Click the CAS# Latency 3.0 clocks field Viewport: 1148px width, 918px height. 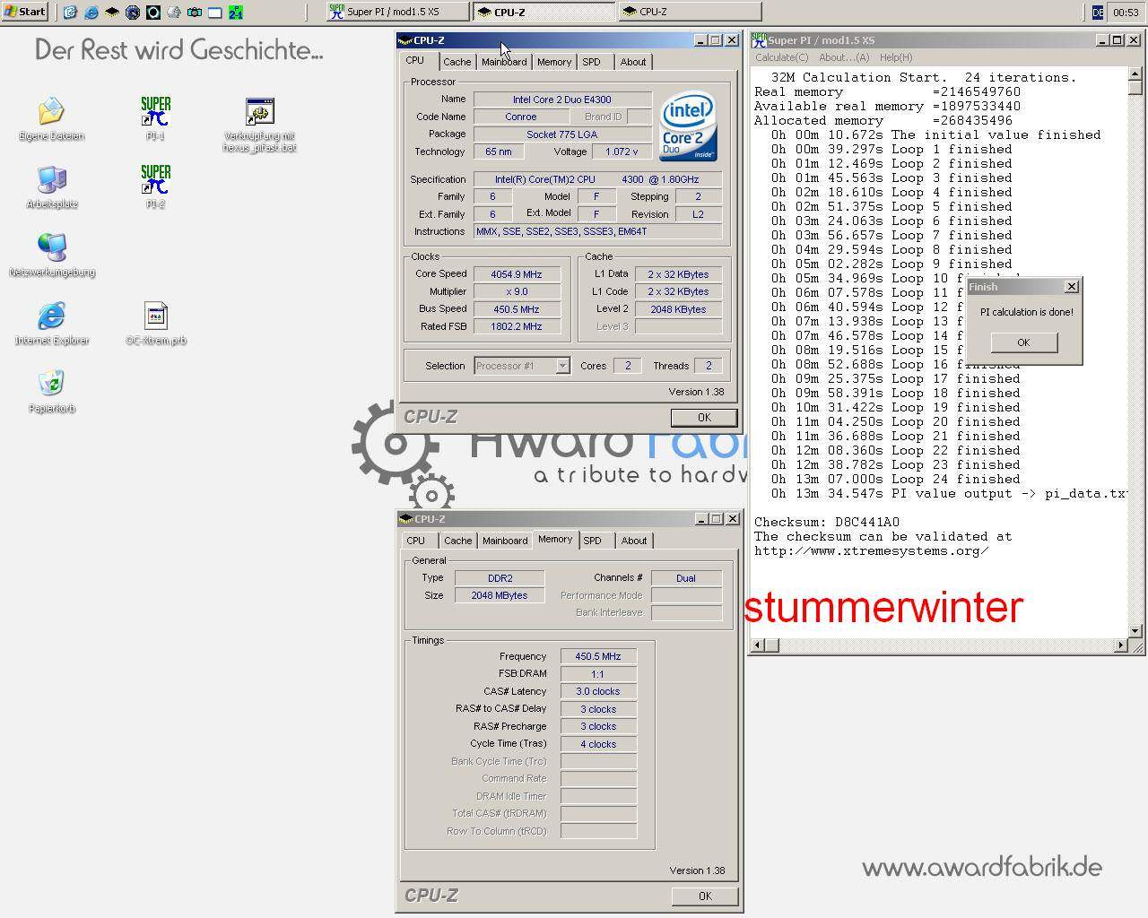[x=598, y=692]
